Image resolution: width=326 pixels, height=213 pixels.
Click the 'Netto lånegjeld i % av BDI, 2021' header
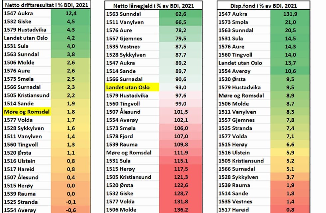point(153,6)
